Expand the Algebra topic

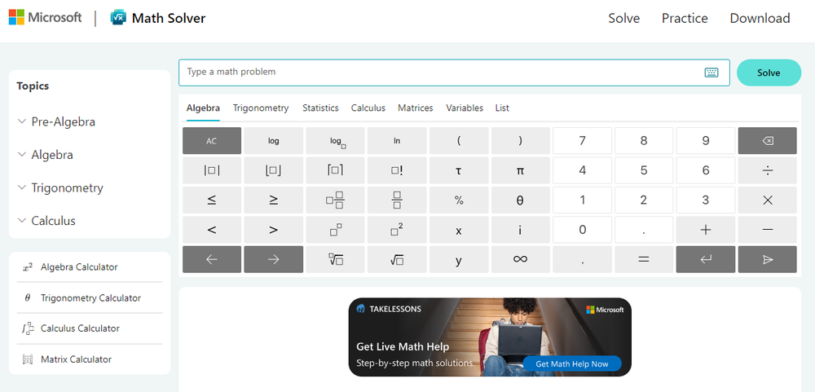[x=45, y=154]
